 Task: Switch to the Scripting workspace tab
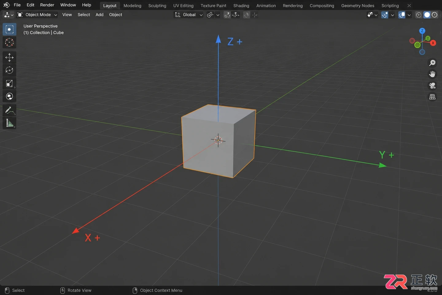[390, 6]
